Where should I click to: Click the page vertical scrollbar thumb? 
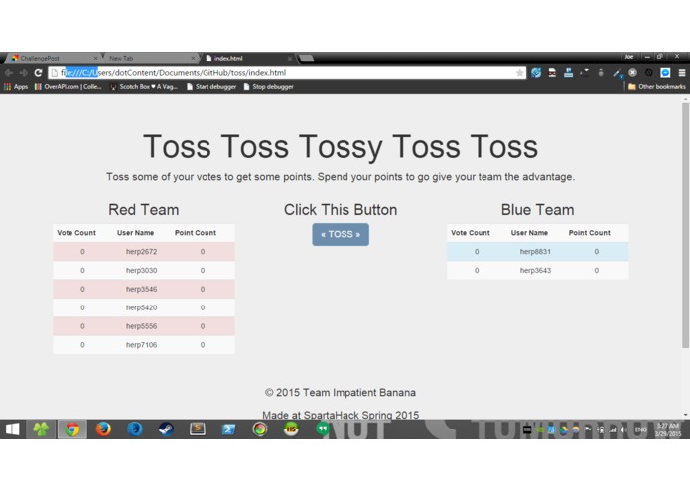[685, 225]
